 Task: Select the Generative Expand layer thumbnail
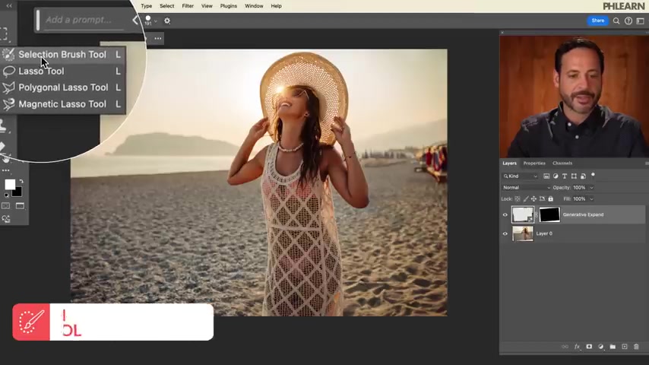[x=522, y=214]
